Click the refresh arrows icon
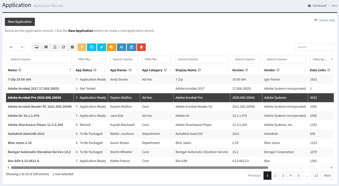The height and width of the screenshot is (186, 339). click(64, 47)
